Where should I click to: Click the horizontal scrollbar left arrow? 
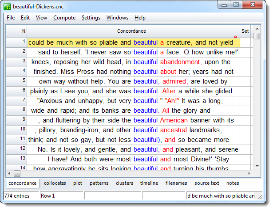click(9, 174)
